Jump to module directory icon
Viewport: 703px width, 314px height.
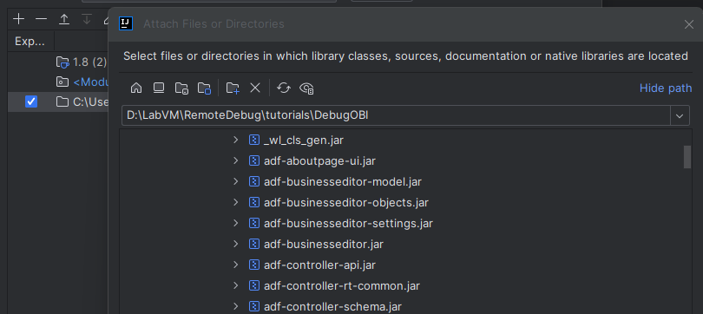(x=205, y=88)
